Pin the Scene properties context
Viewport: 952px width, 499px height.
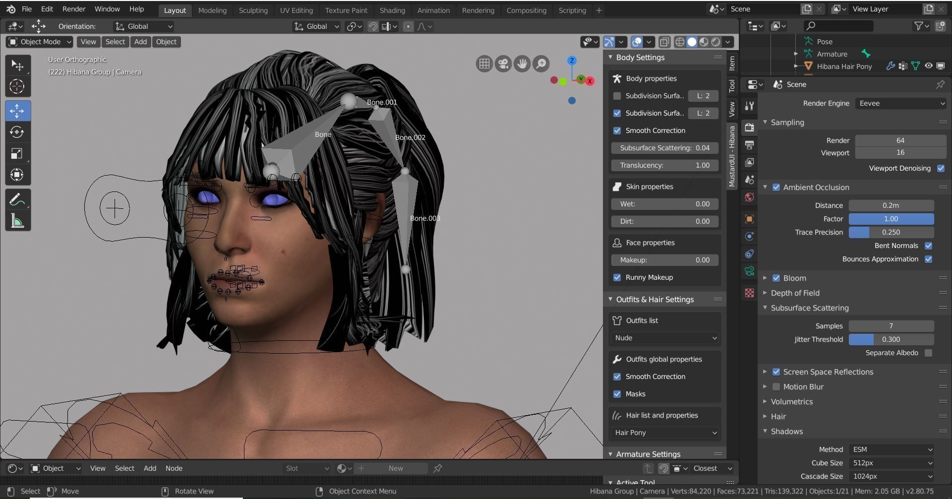point(940,84)
